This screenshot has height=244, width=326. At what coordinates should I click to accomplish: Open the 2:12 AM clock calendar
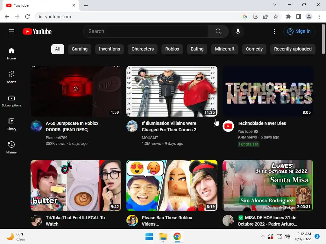click(x=302, y=236)
